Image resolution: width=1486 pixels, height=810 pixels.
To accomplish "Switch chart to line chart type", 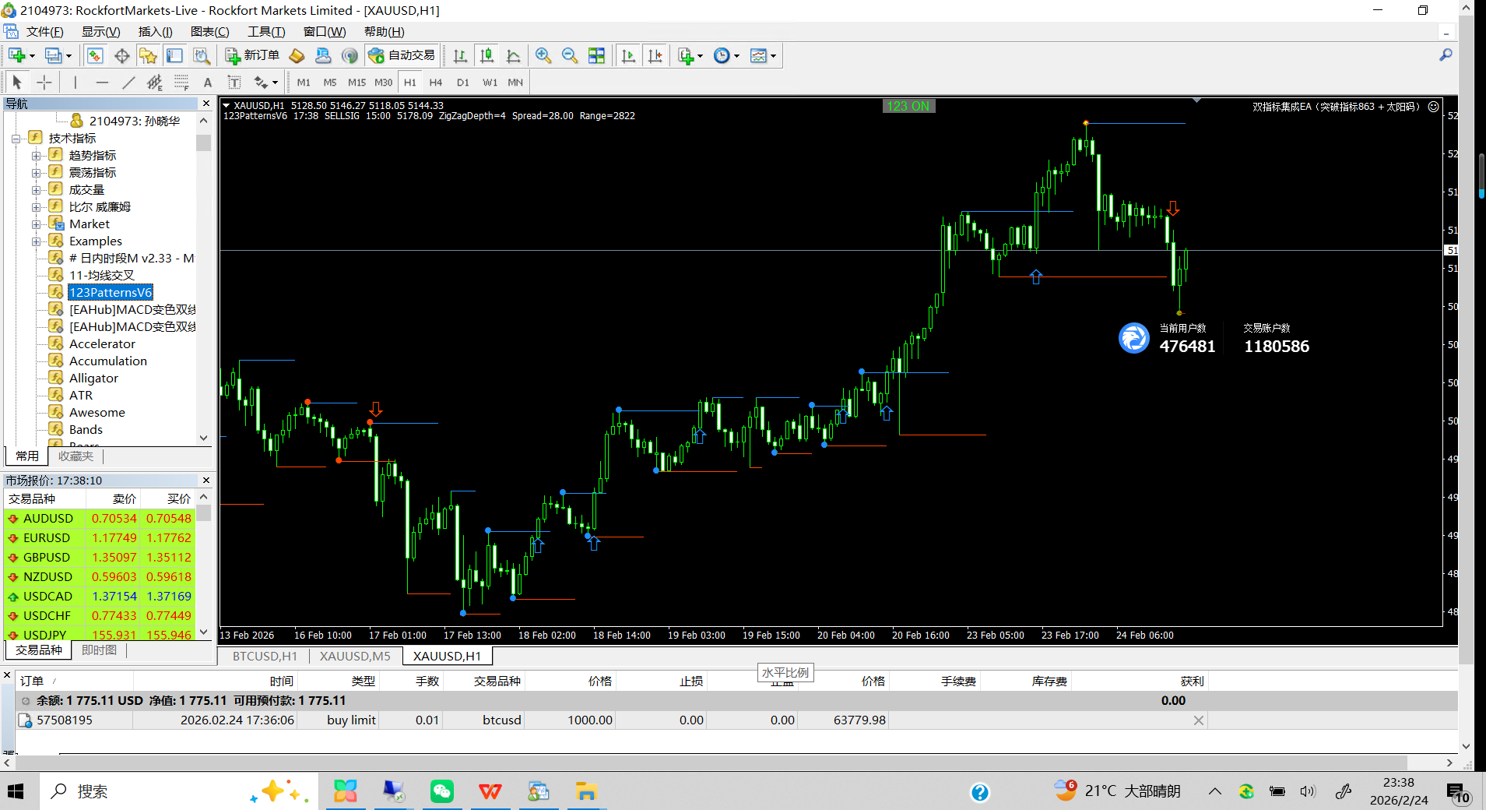I will click(513, 55).
